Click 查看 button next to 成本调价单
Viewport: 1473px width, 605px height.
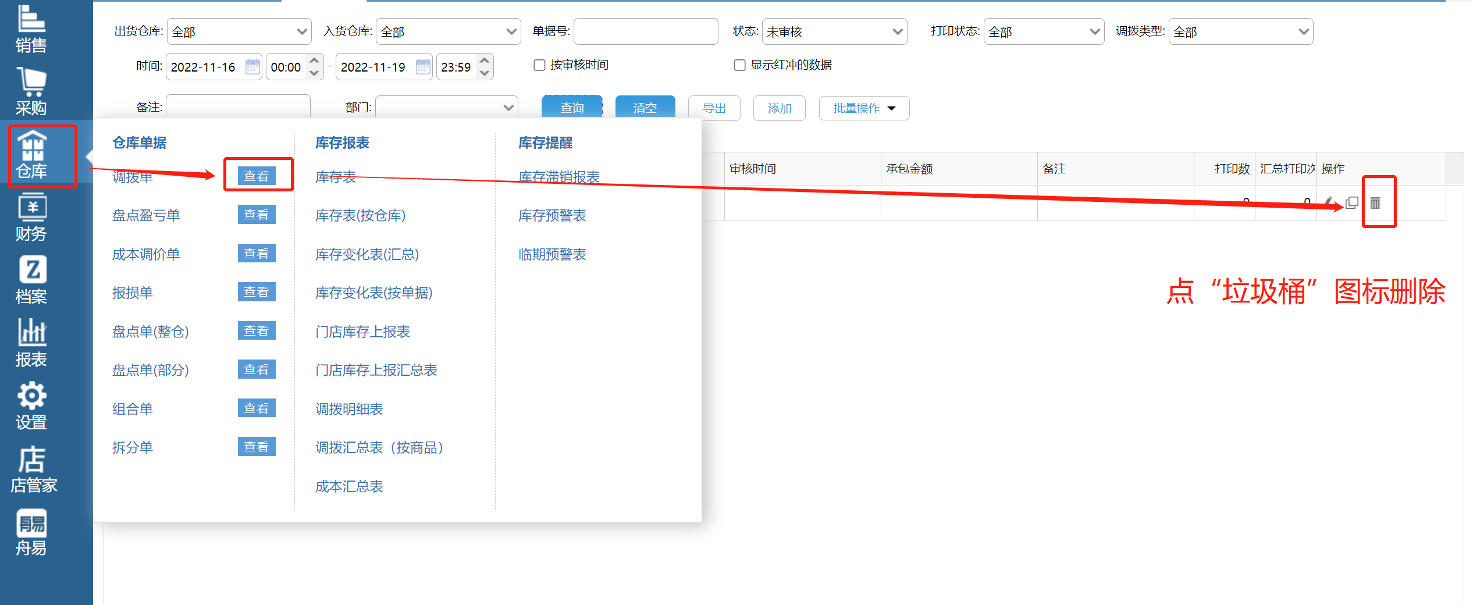(x=257, y=254)
